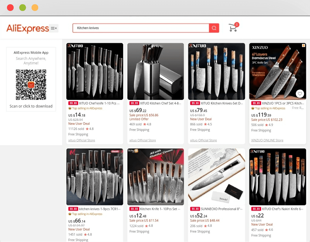Open the categories menu dropdown beside logo
Image resolution: width=310 pixels, height=242 pixels.
click(x=54, y=28)
